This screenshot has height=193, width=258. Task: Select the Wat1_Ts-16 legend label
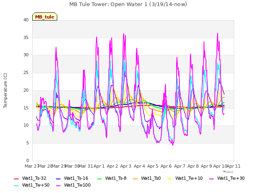click(x=76, y=179)
